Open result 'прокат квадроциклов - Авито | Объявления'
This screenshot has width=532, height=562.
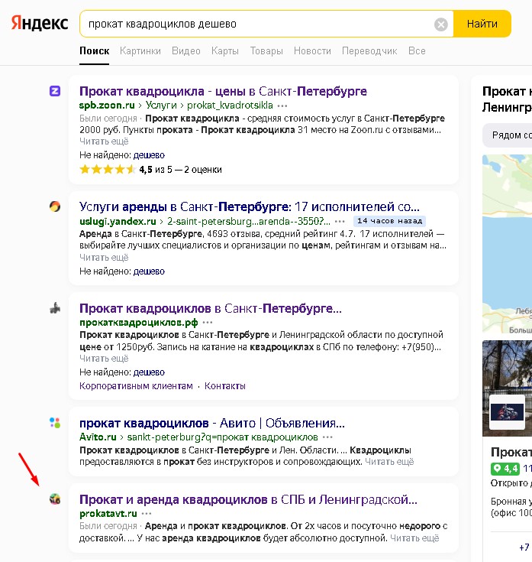pyautogui.click(x=212, y=424)
